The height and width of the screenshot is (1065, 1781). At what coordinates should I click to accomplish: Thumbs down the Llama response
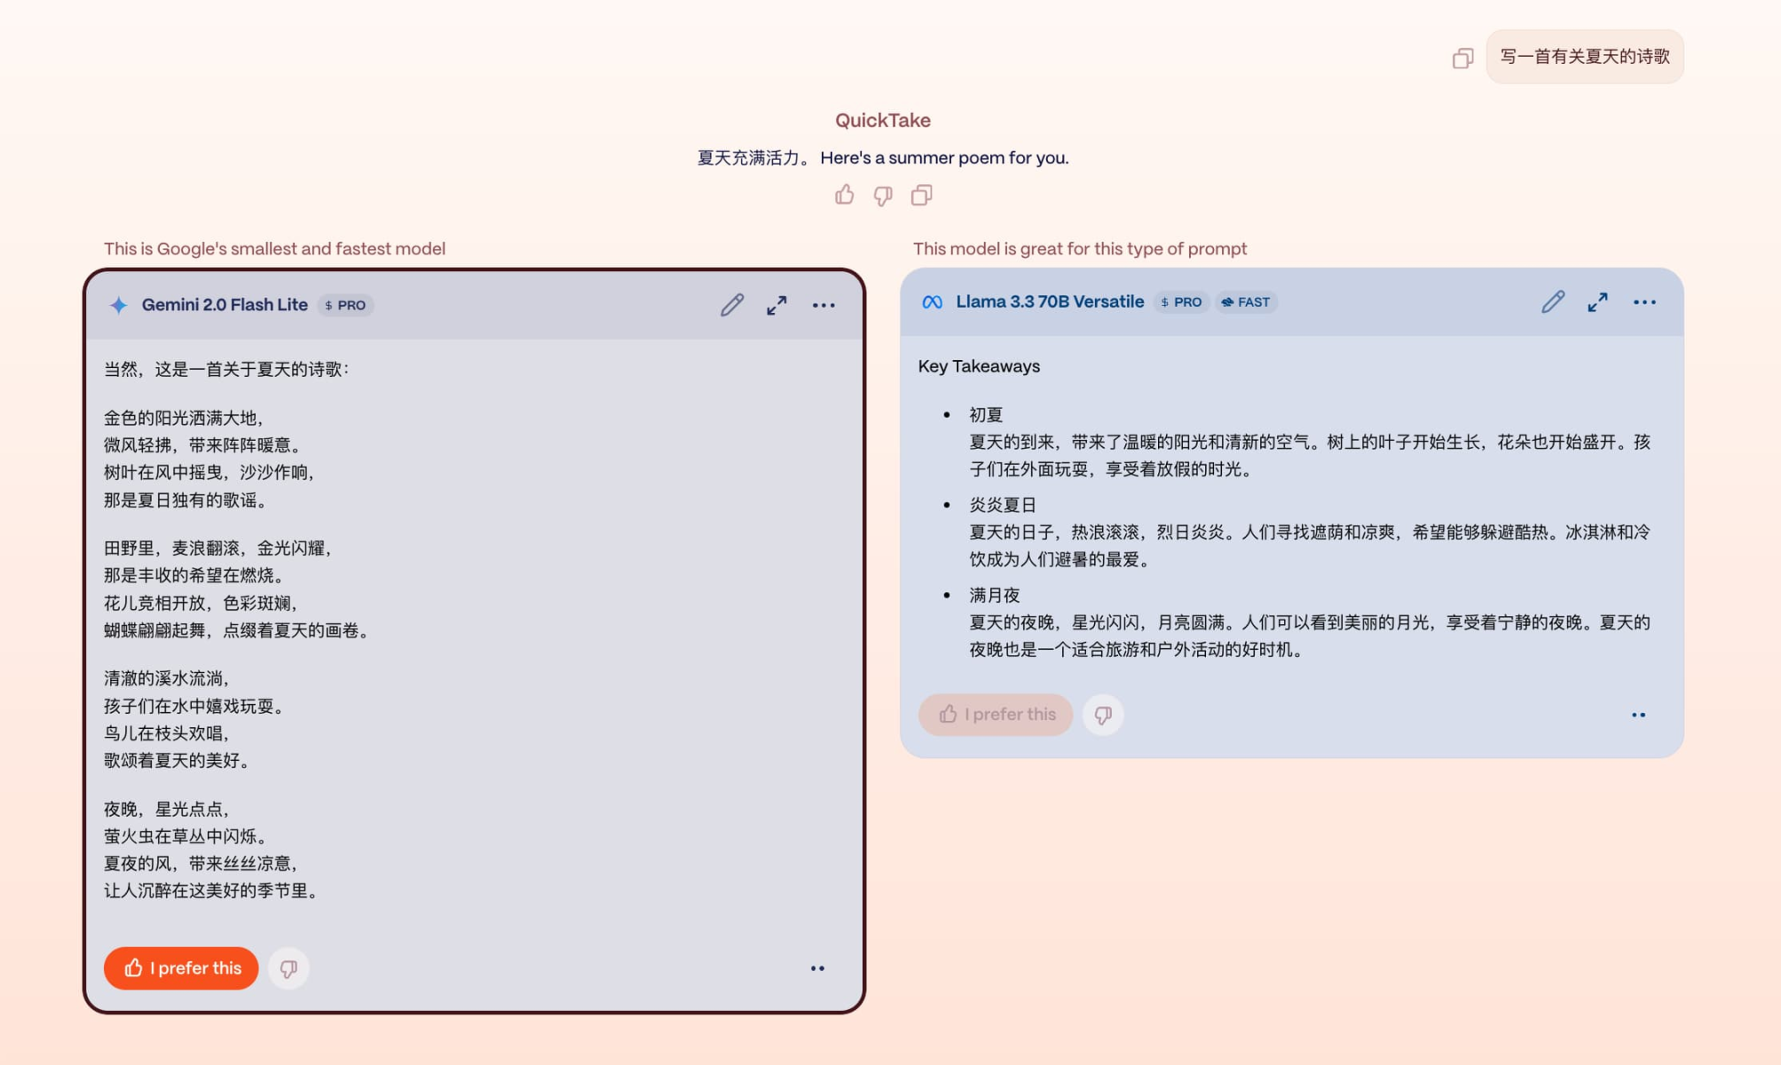(x=1103, y=715)
